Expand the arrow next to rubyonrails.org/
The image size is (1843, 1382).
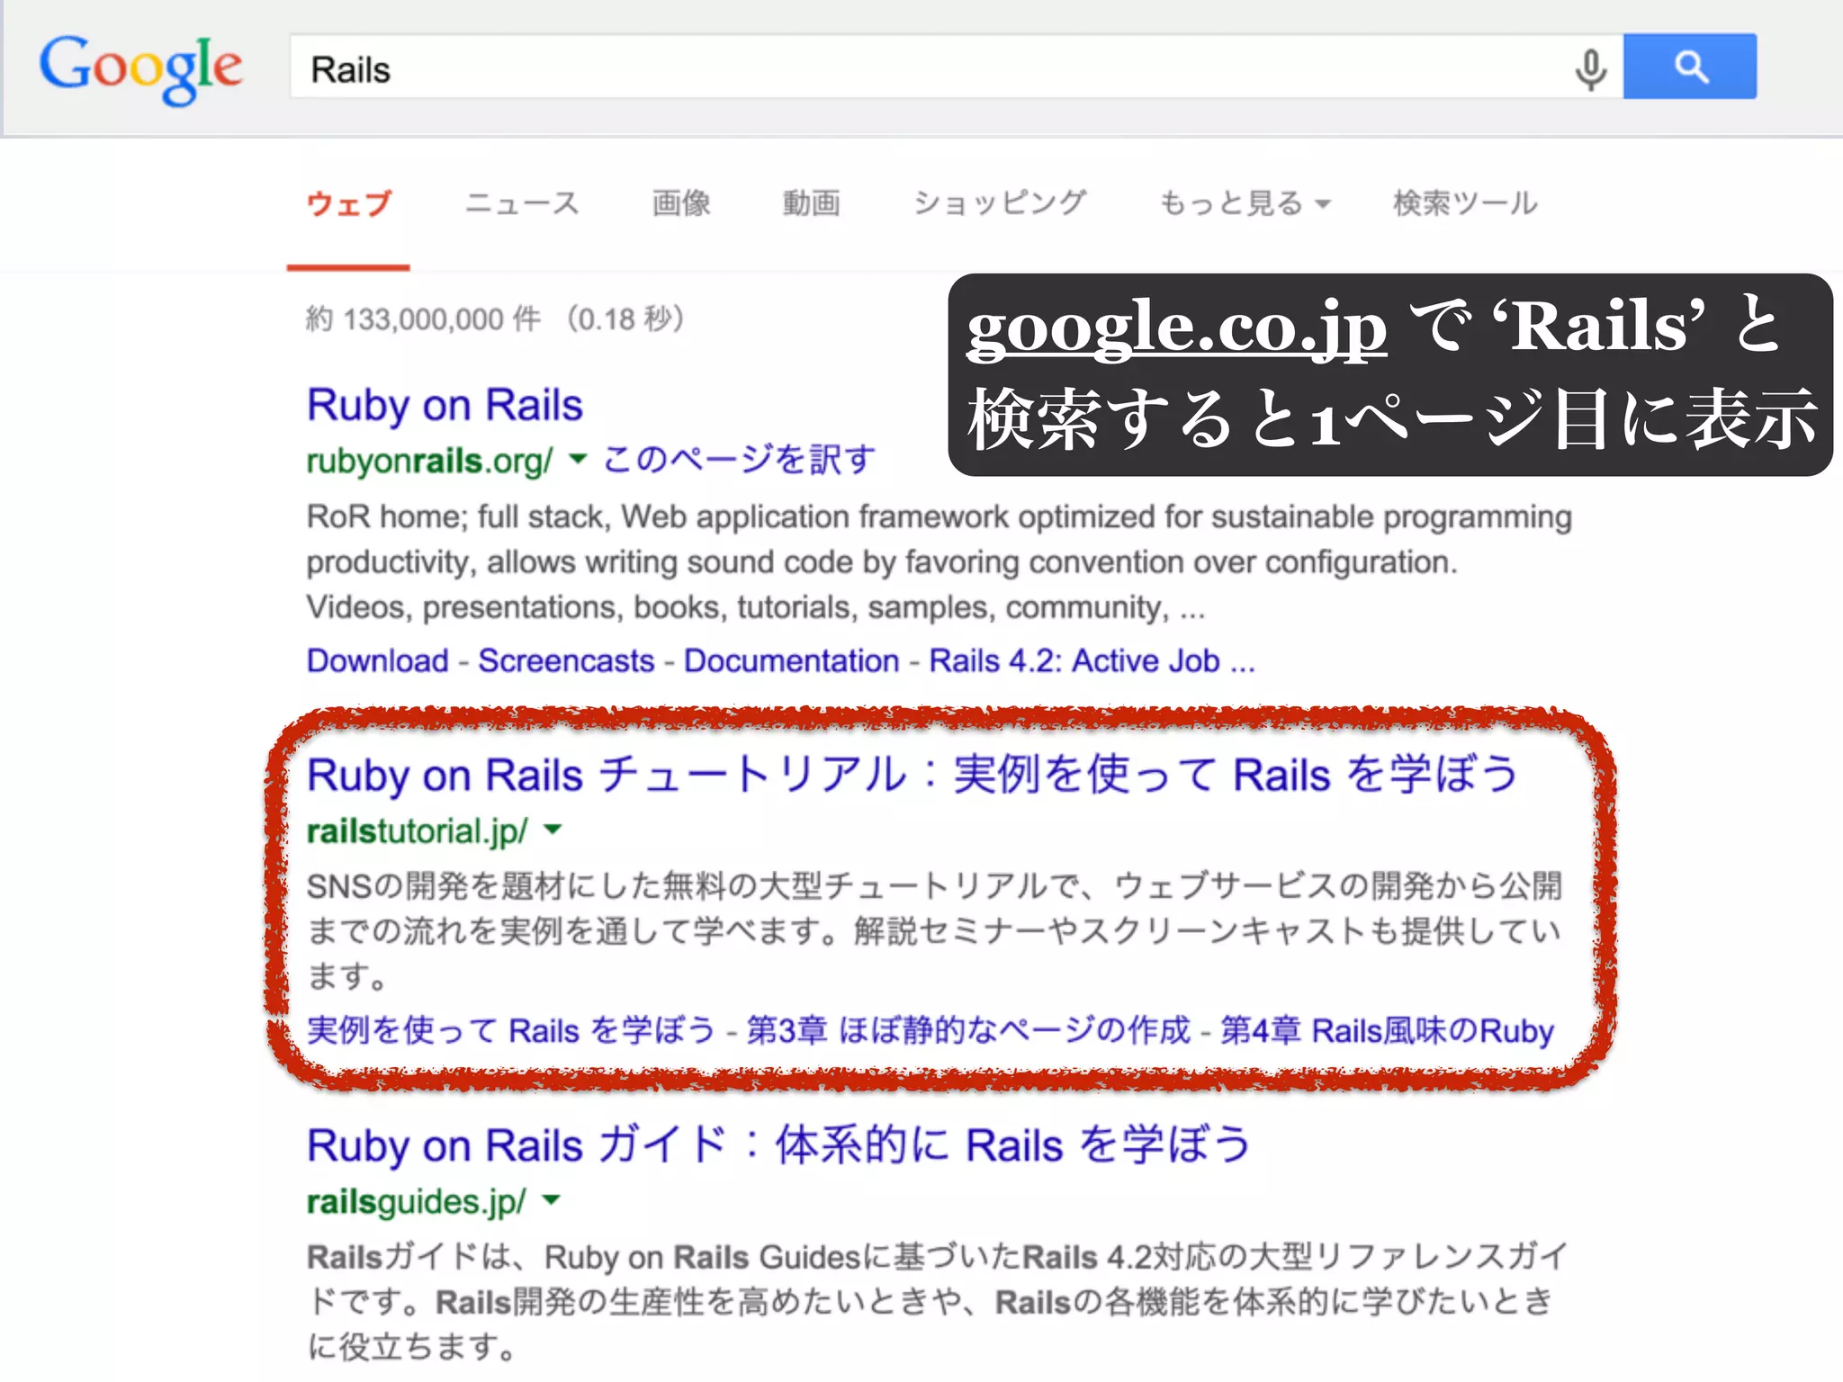[578, 460]
